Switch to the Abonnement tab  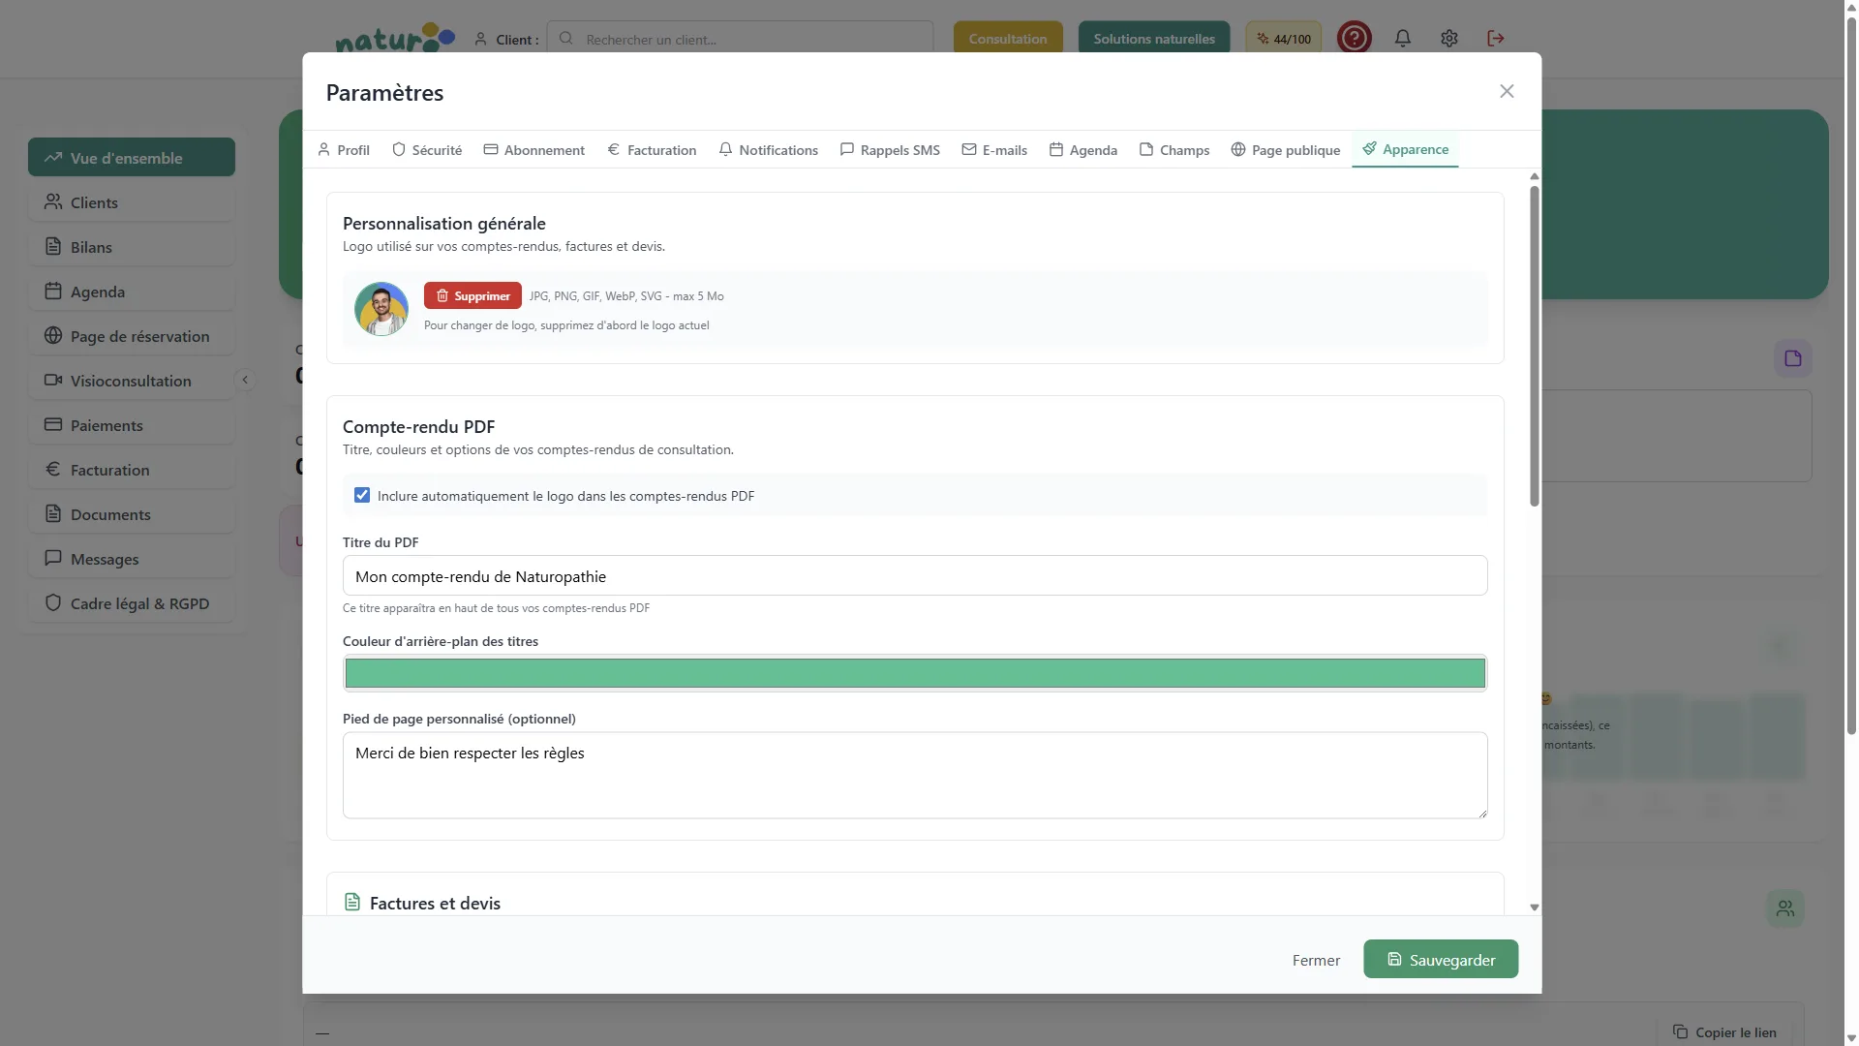pos(534,150)
